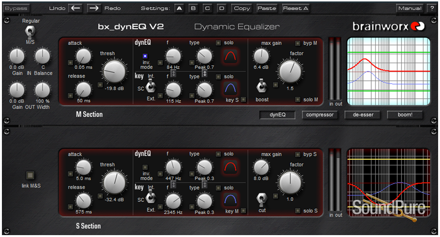Screen dimensions: 440x237
Task: Enable solo for S section dynEQ band
Action: pyautogui.click(x=218, y=154)
